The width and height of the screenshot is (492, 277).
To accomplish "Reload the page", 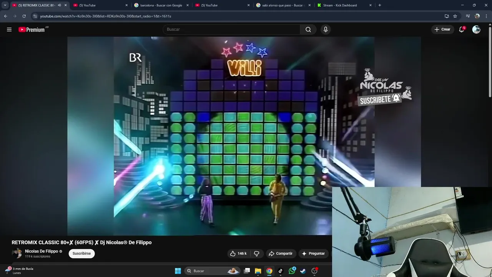I will [24, 16].
